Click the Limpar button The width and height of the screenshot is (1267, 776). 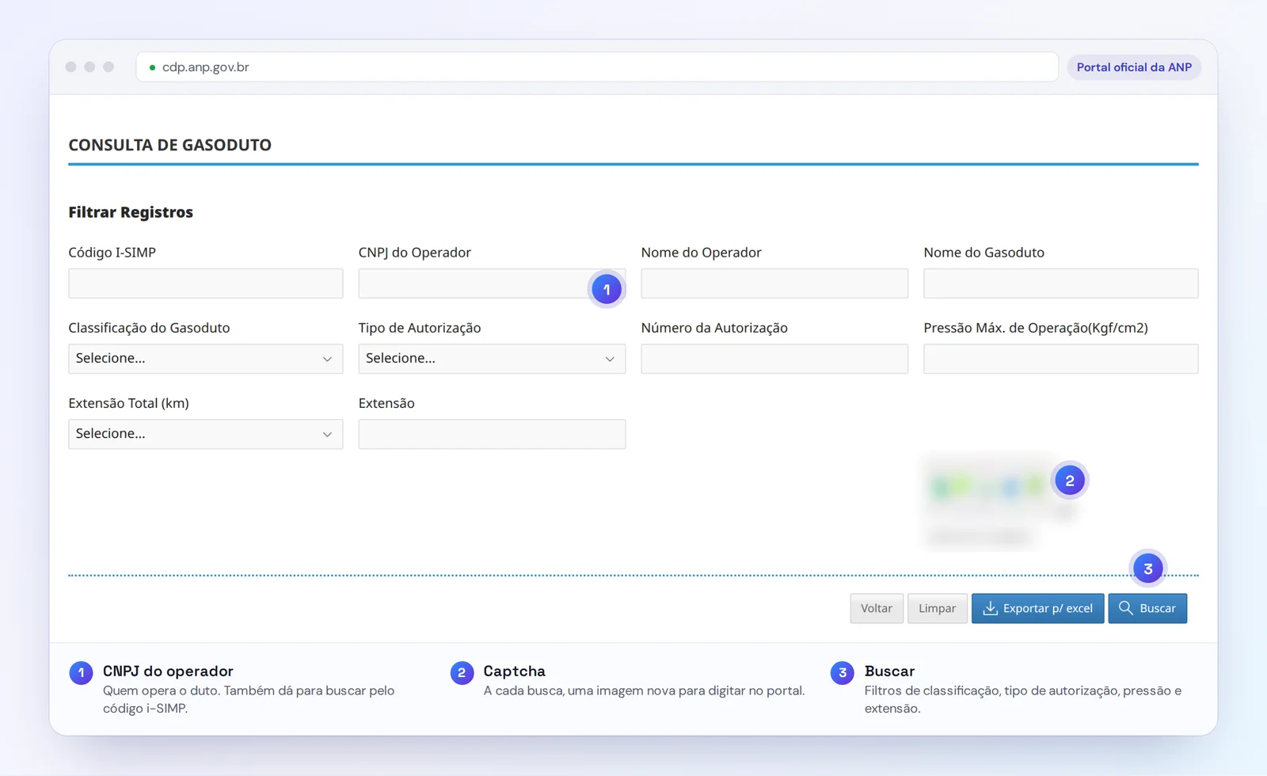tap(938, 608)
